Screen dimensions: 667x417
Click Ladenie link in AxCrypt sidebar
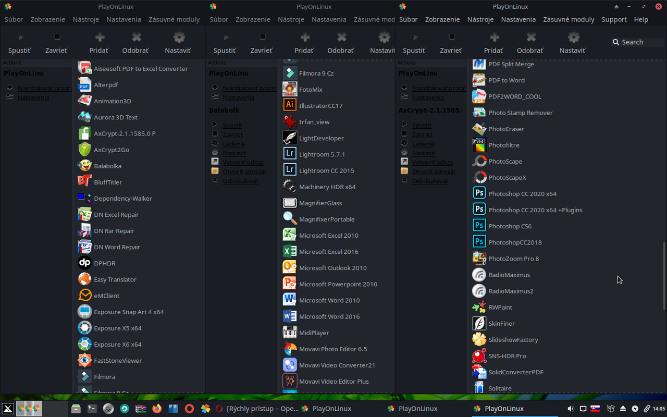pyautogui.click(x=423, y=143)
